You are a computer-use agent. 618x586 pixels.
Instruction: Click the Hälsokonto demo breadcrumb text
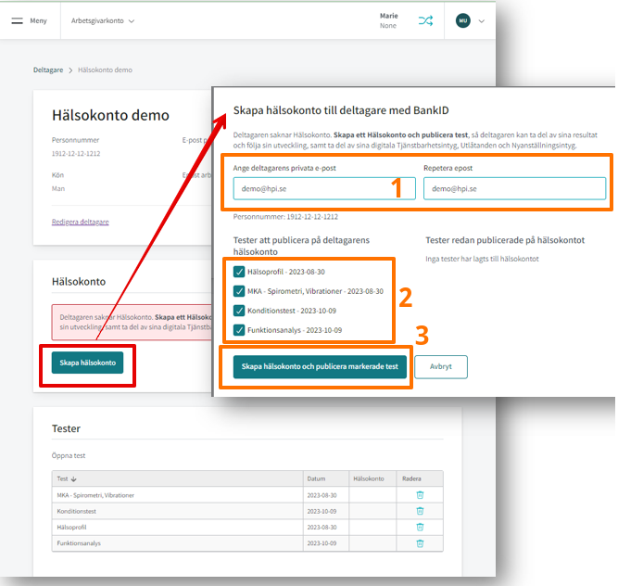(105, 70)
